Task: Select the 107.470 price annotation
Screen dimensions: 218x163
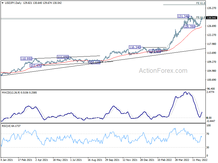Action: coord(35,66)
